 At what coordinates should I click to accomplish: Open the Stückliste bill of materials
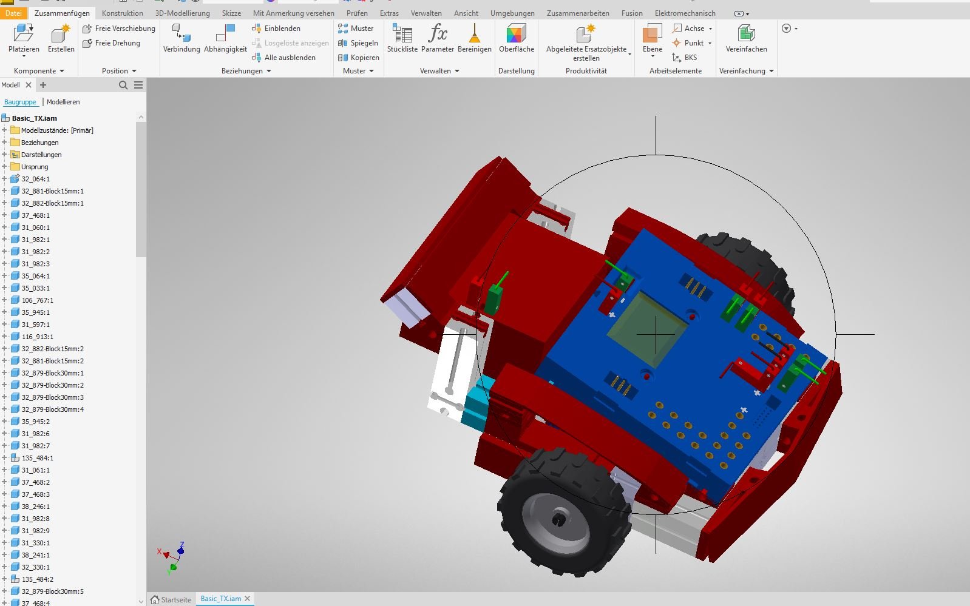402,39
